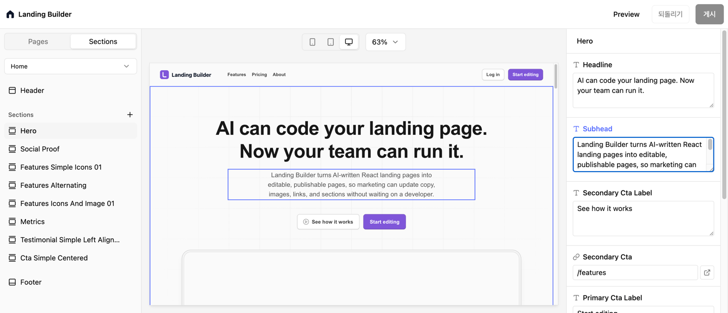728x313 pixels.
Task: Select Cta Simple Centered section
Action: (70, 258)
